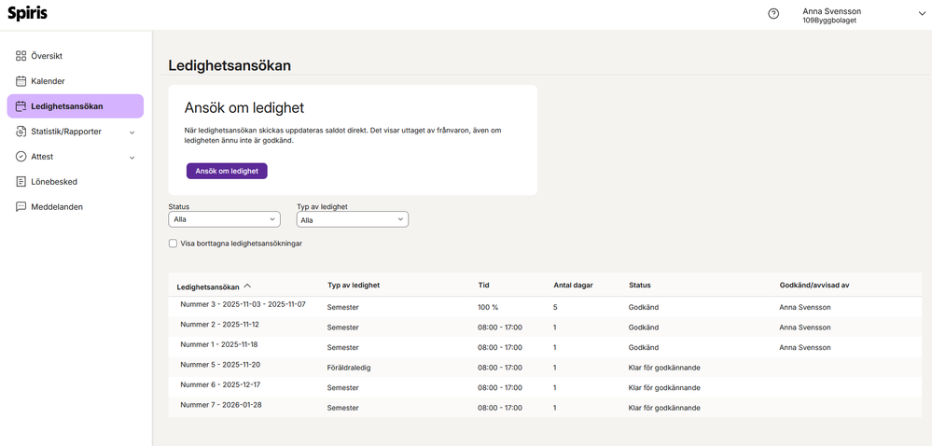
Task: Open the Typ av ledighet dropdown
Action: (x=352, y=220)
